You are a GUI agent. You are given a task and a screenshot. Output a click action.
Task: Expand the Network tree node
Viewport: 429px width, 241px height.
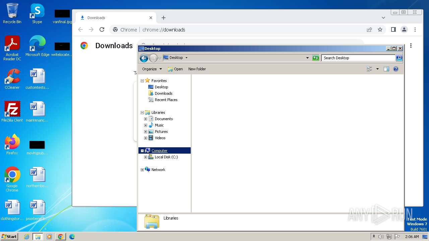pos(142,170)
